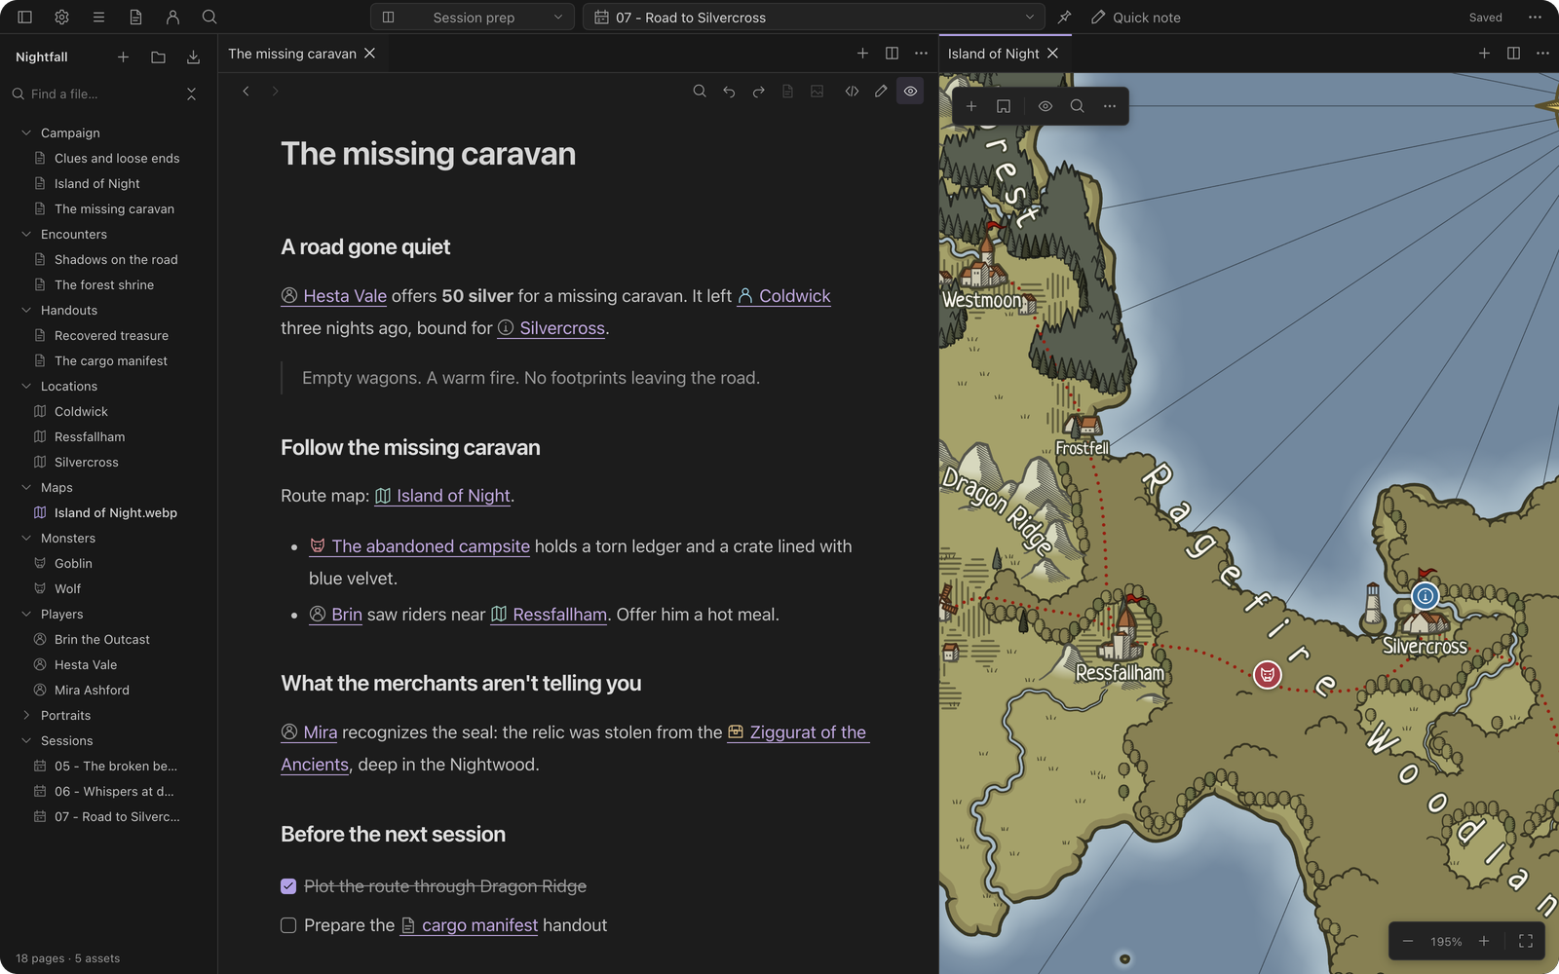Click the pin icon beside session selector

(x=1065, y=18)
